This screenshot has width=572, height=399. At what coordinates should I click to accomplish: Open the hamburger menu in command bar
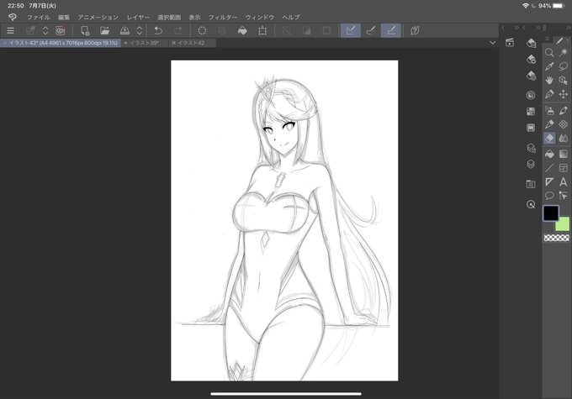[11, 30]
